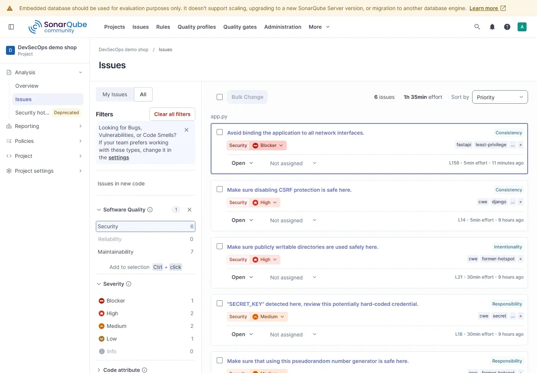
Task: Check the publicly writable directories checkbox
Action: coord(220,246)
